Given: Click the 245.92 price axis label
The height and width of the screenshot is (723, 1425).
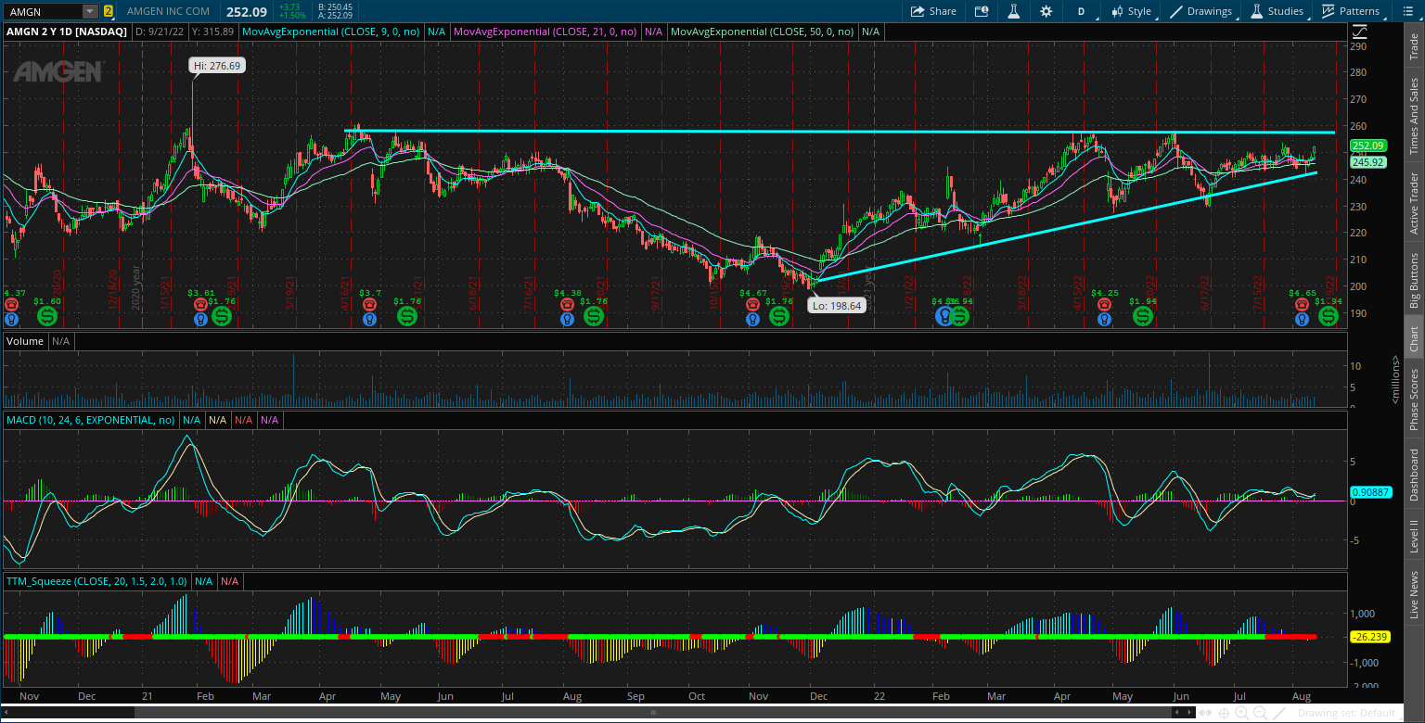Looking at the screenshot, I should click(1368, 161).
